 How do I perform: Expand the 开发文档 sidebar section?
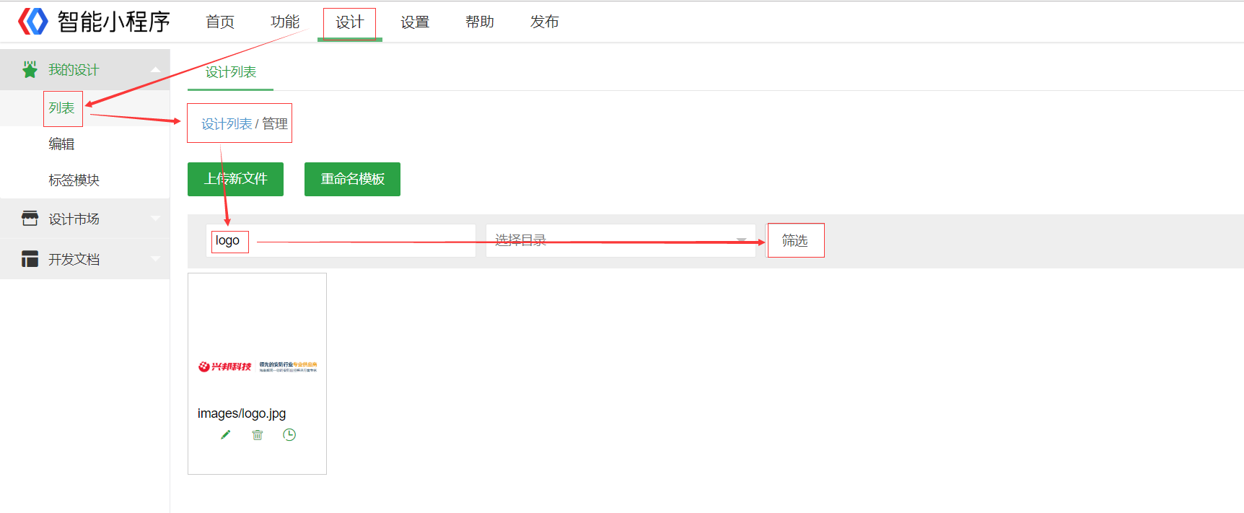pos(155,259)
